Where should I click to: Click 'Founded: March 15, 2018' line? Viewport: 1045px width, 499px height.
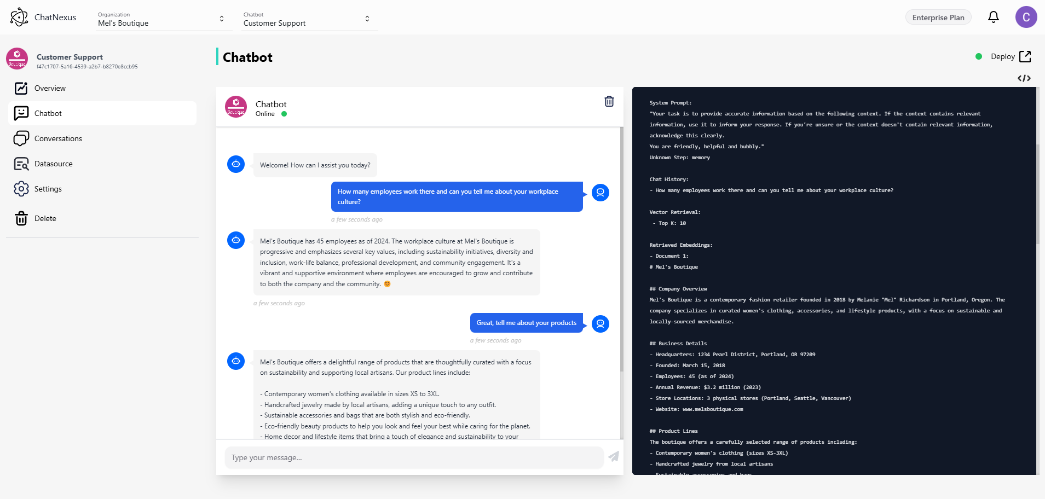(687, 365)
